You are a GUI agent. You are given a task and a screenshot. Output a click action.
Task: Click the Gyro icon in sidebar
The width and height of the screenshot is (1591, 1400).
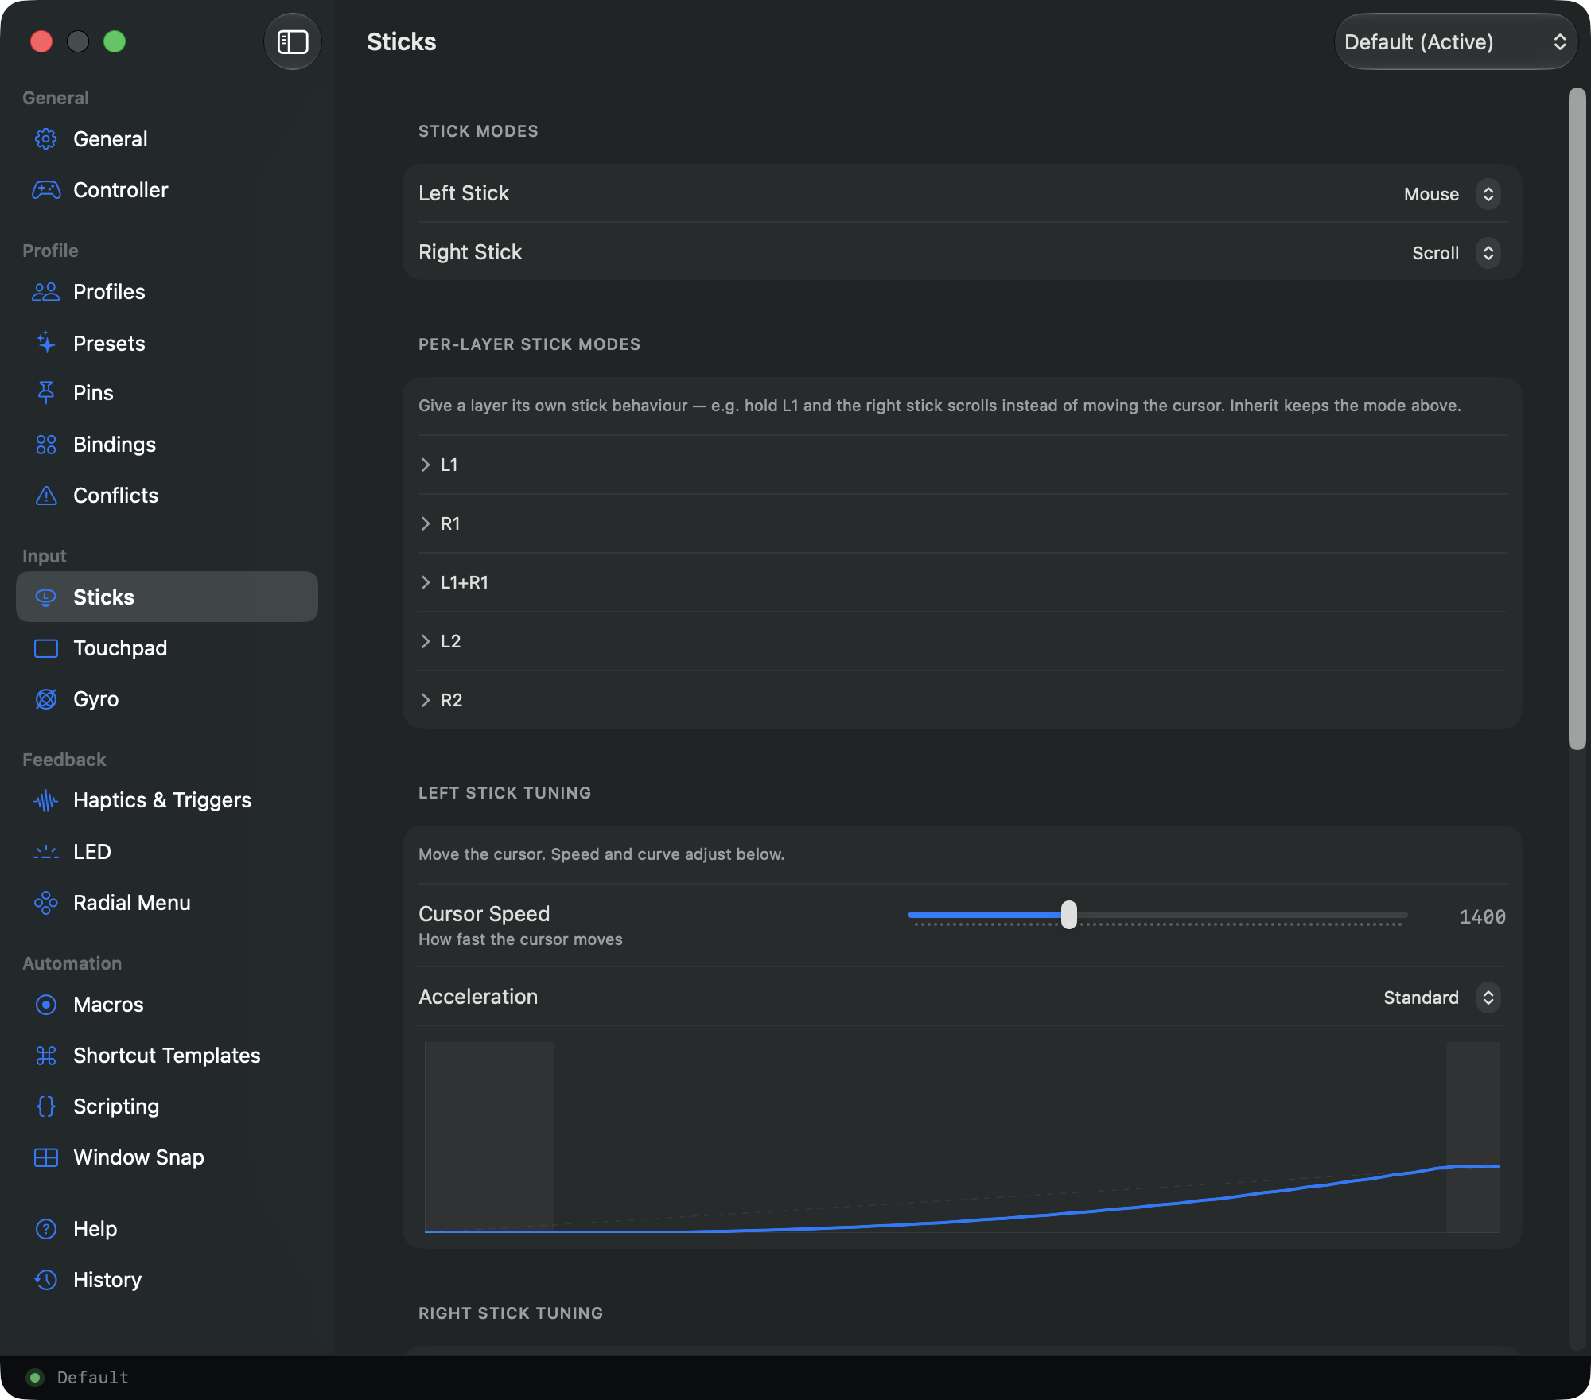46,699
